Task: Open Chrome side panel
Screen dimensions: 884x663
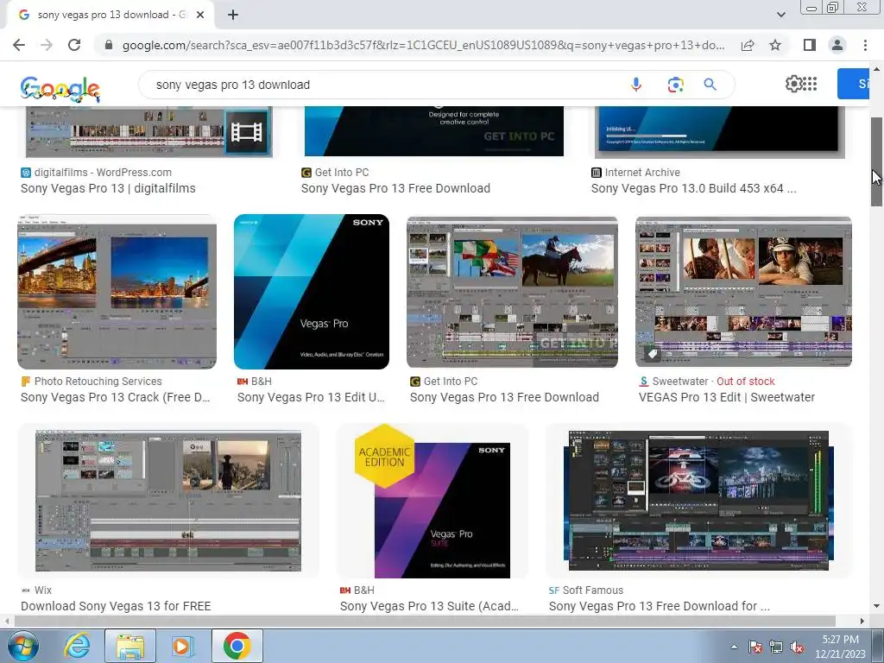Action: tap(810, 45)
